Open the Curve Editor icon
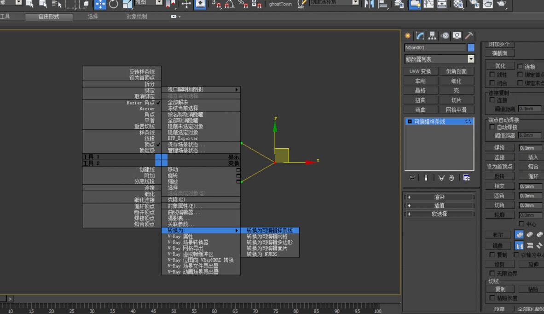Image resolution: width=544 pixels, height=314 pixels. coord(428,4)
